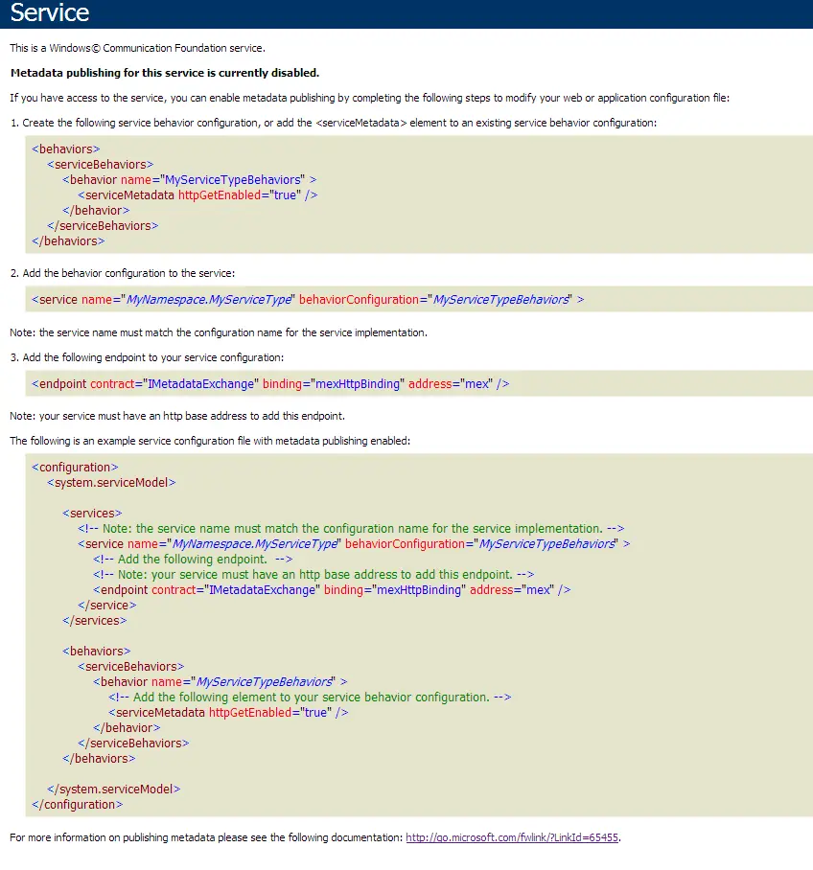Click the '</configuration>' closing tag line
Viewport: 813px width, 870px height.
[78, 805]
